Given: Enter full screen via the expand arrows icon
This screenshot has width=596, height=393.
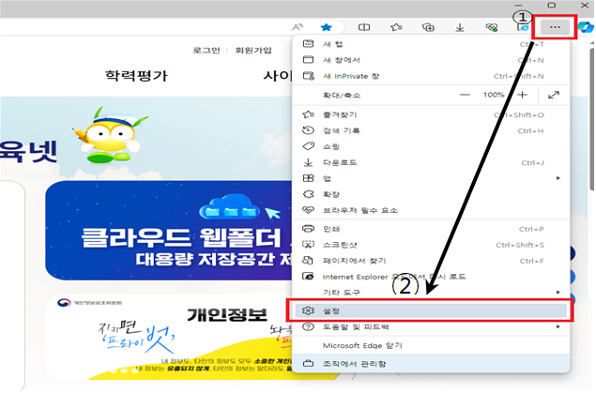Looking at the screenshot, I should [554, 95].
